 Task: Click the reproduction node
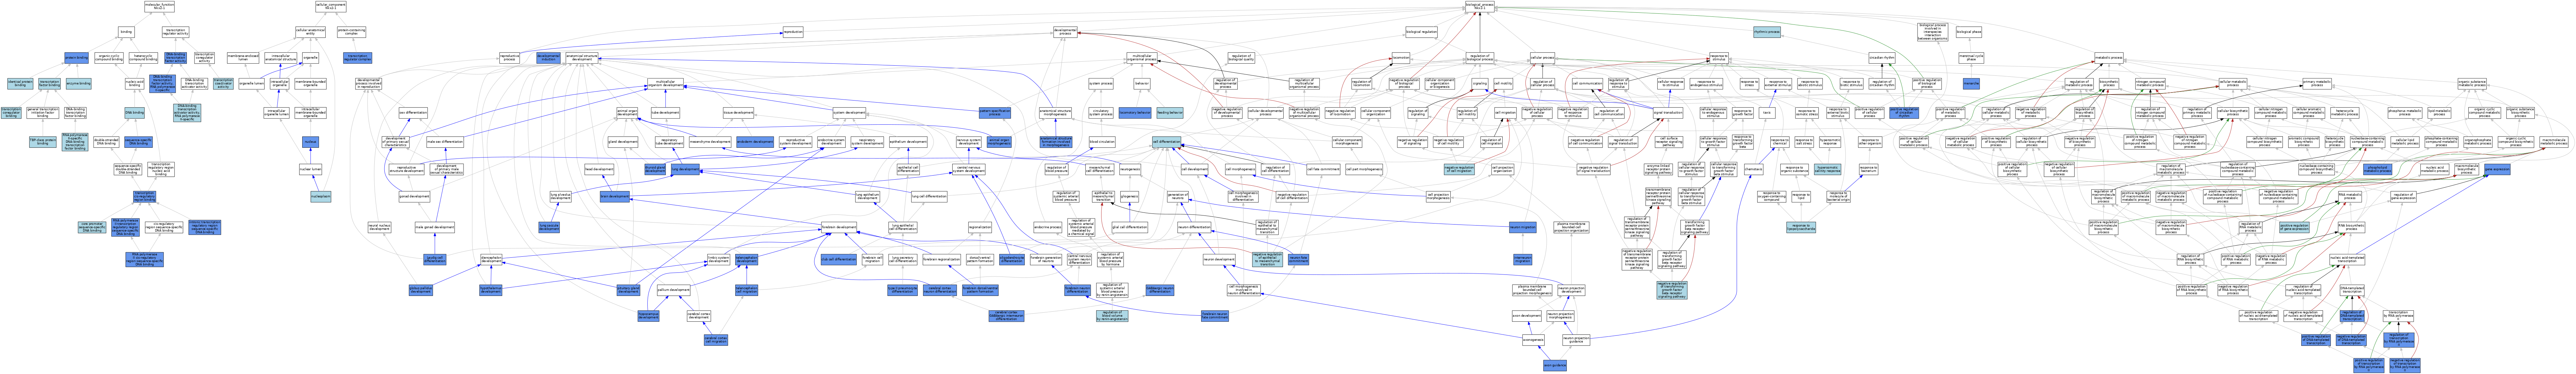793,31
